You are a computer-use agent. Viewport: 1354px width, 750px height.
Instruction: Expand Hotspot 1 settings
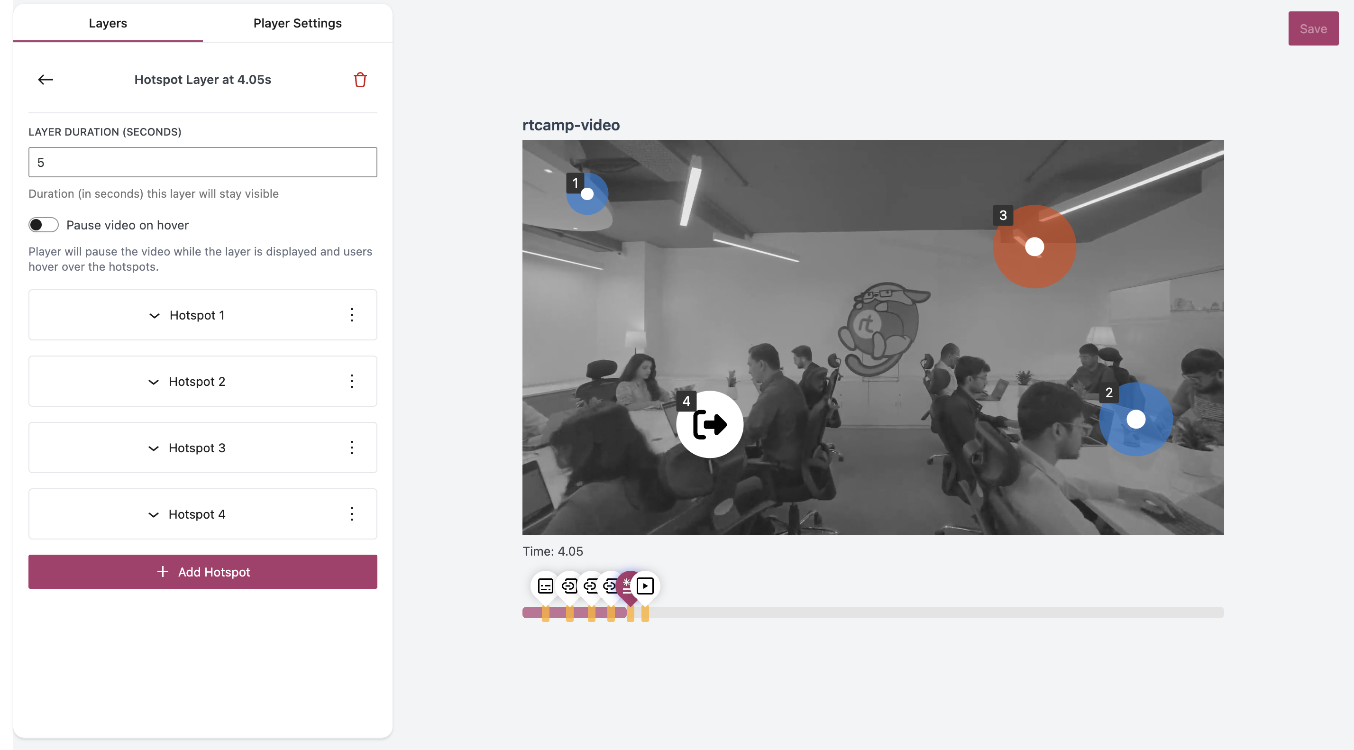150,314
